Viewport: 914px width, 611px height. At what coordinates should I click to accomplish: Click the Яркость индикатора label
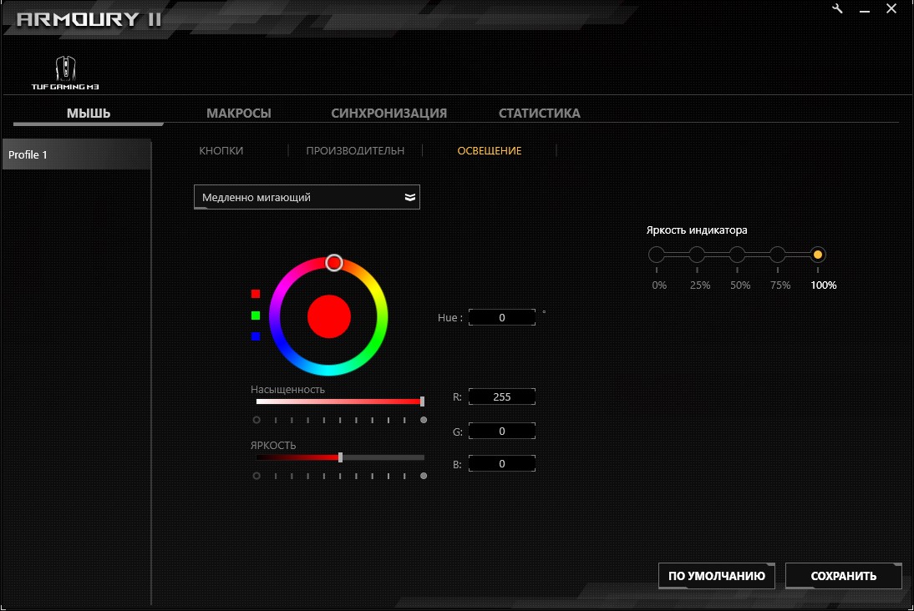[697, 230]
